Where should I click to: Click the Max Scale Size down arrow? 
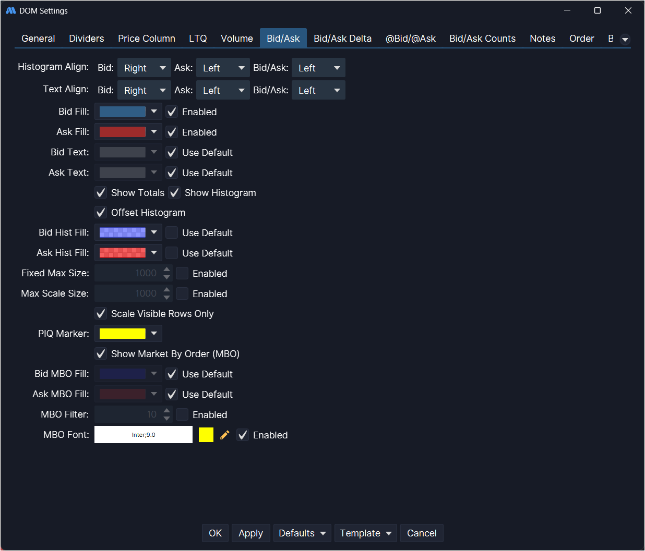(x=167, y=298)
